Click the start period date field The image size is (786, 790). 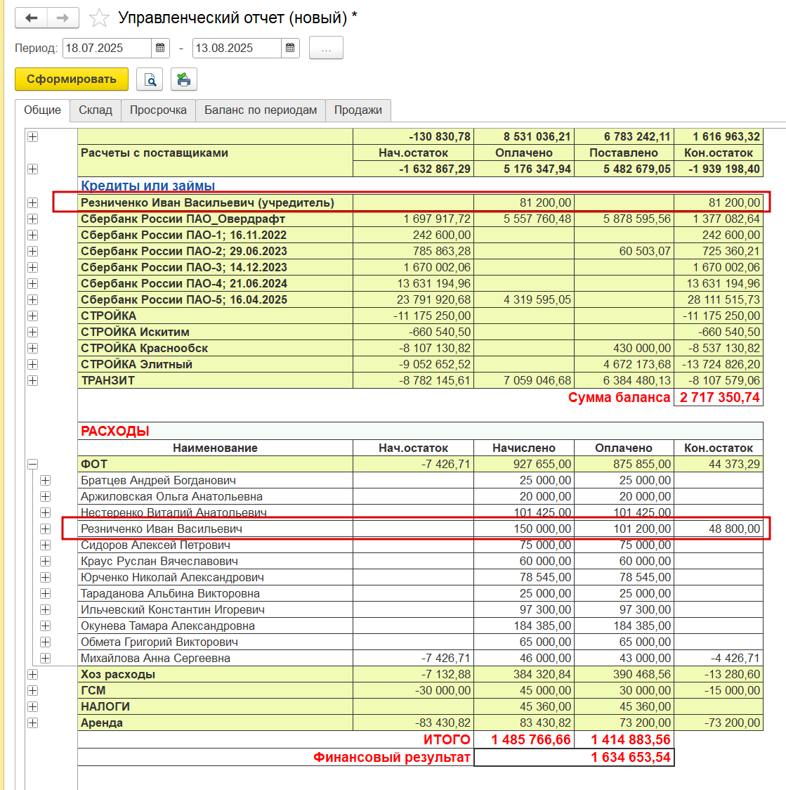[x=107, y=48]
